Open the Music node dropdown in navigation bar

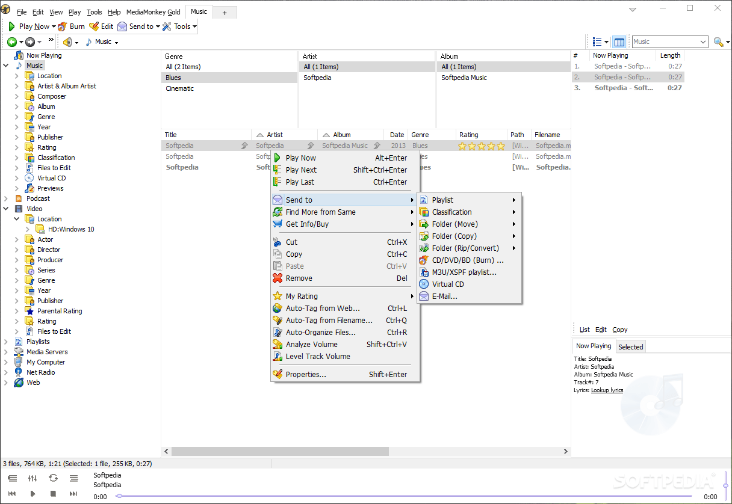(x=116, y=42)
